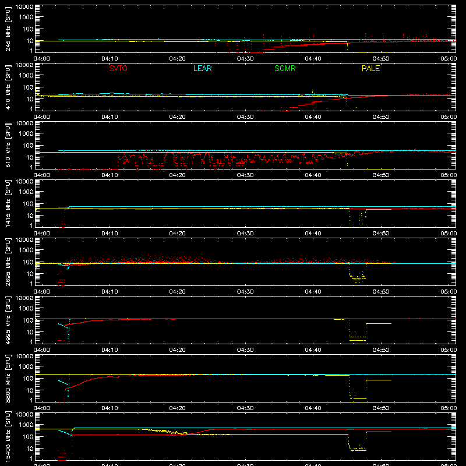The image size is (466, 466).
Task: Click the cyan LEAR station legend label
Action: [x=202, y=68]
